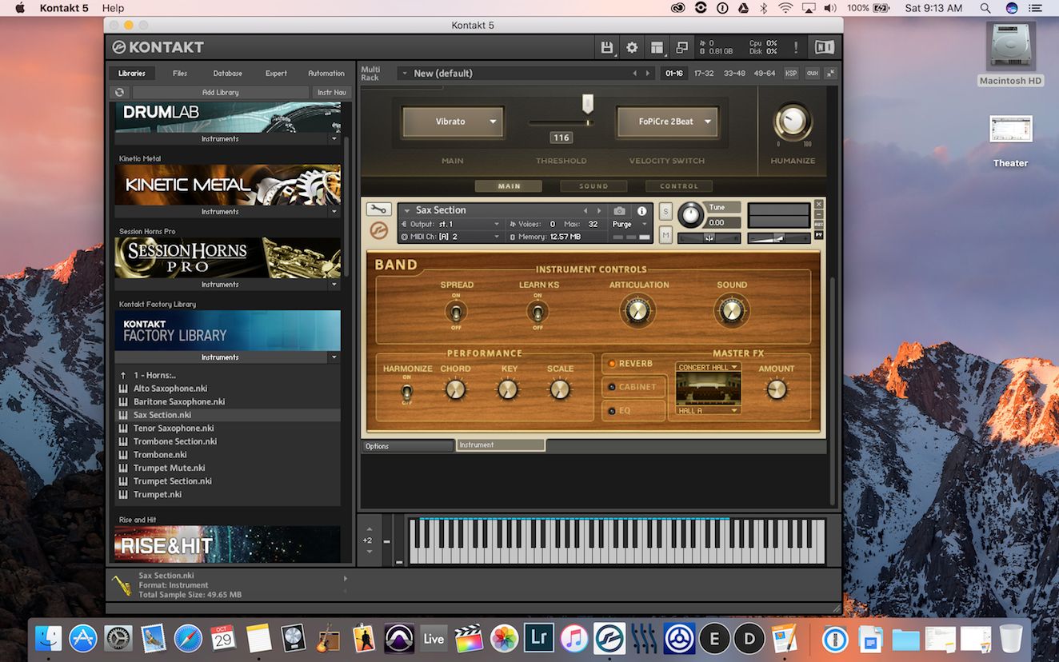The image size is (1059, 662).
Task: Enable the CABINET effect button
Action: pyautogui.click(x=632, y=387)
